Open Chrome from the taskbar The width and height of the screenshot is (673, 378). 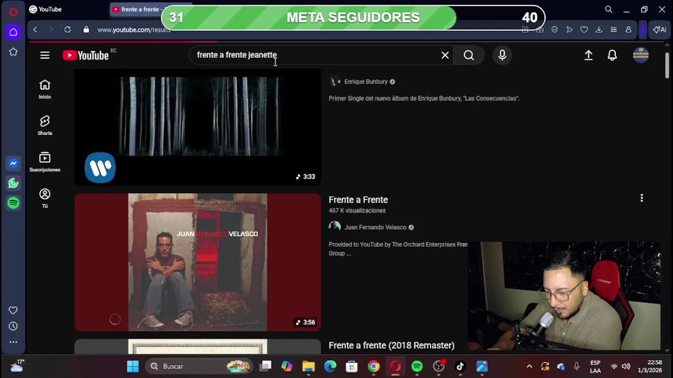(374, 366)
